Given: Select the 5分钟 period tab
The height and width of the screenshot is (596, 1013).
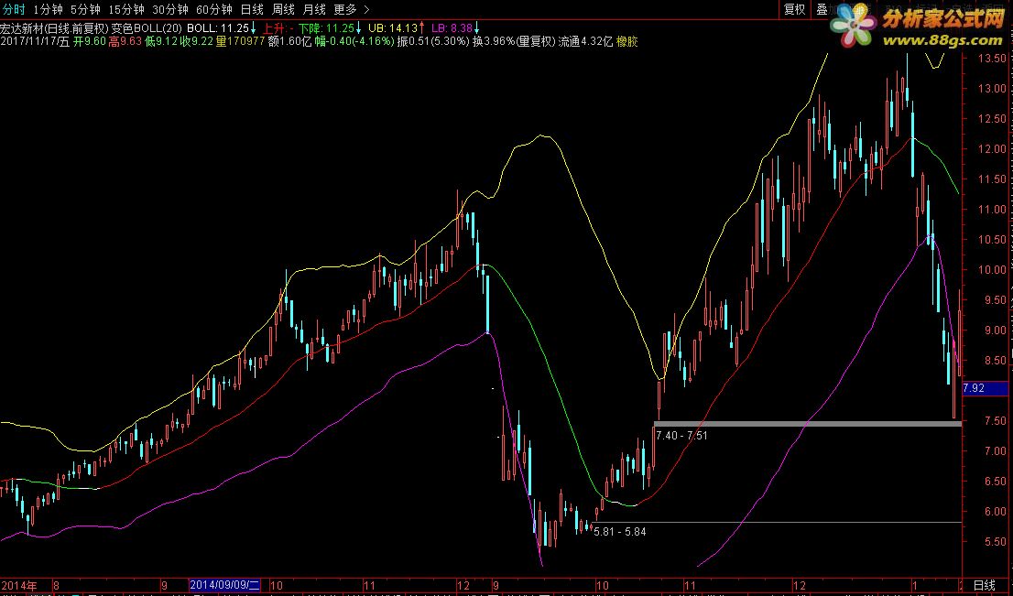Looking at the screenshot, I should click(x=85, y=9).
